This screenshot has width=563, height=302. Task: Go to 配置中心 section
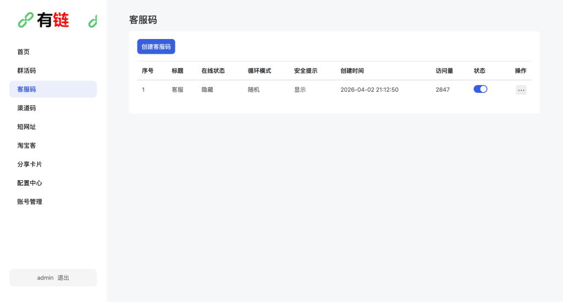(53, 183)
